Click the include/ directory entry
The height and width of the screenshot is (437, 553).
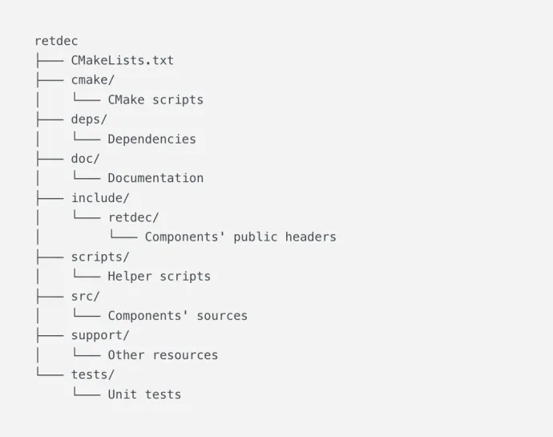100,198
